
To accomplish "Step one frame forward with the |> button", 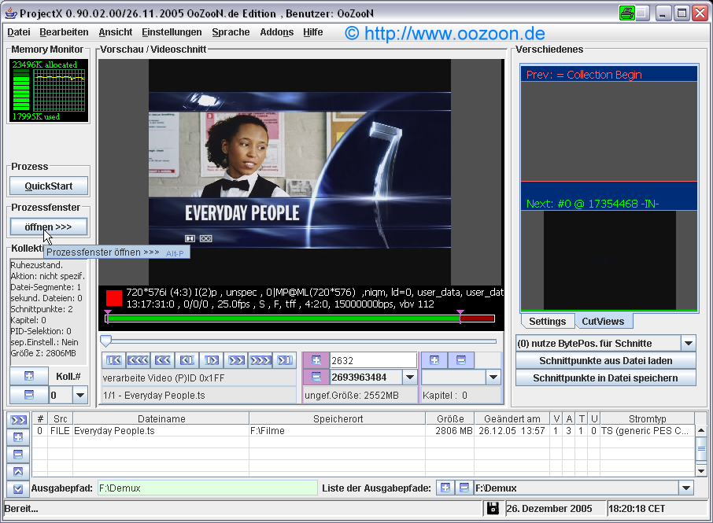I will coord(212,360).
